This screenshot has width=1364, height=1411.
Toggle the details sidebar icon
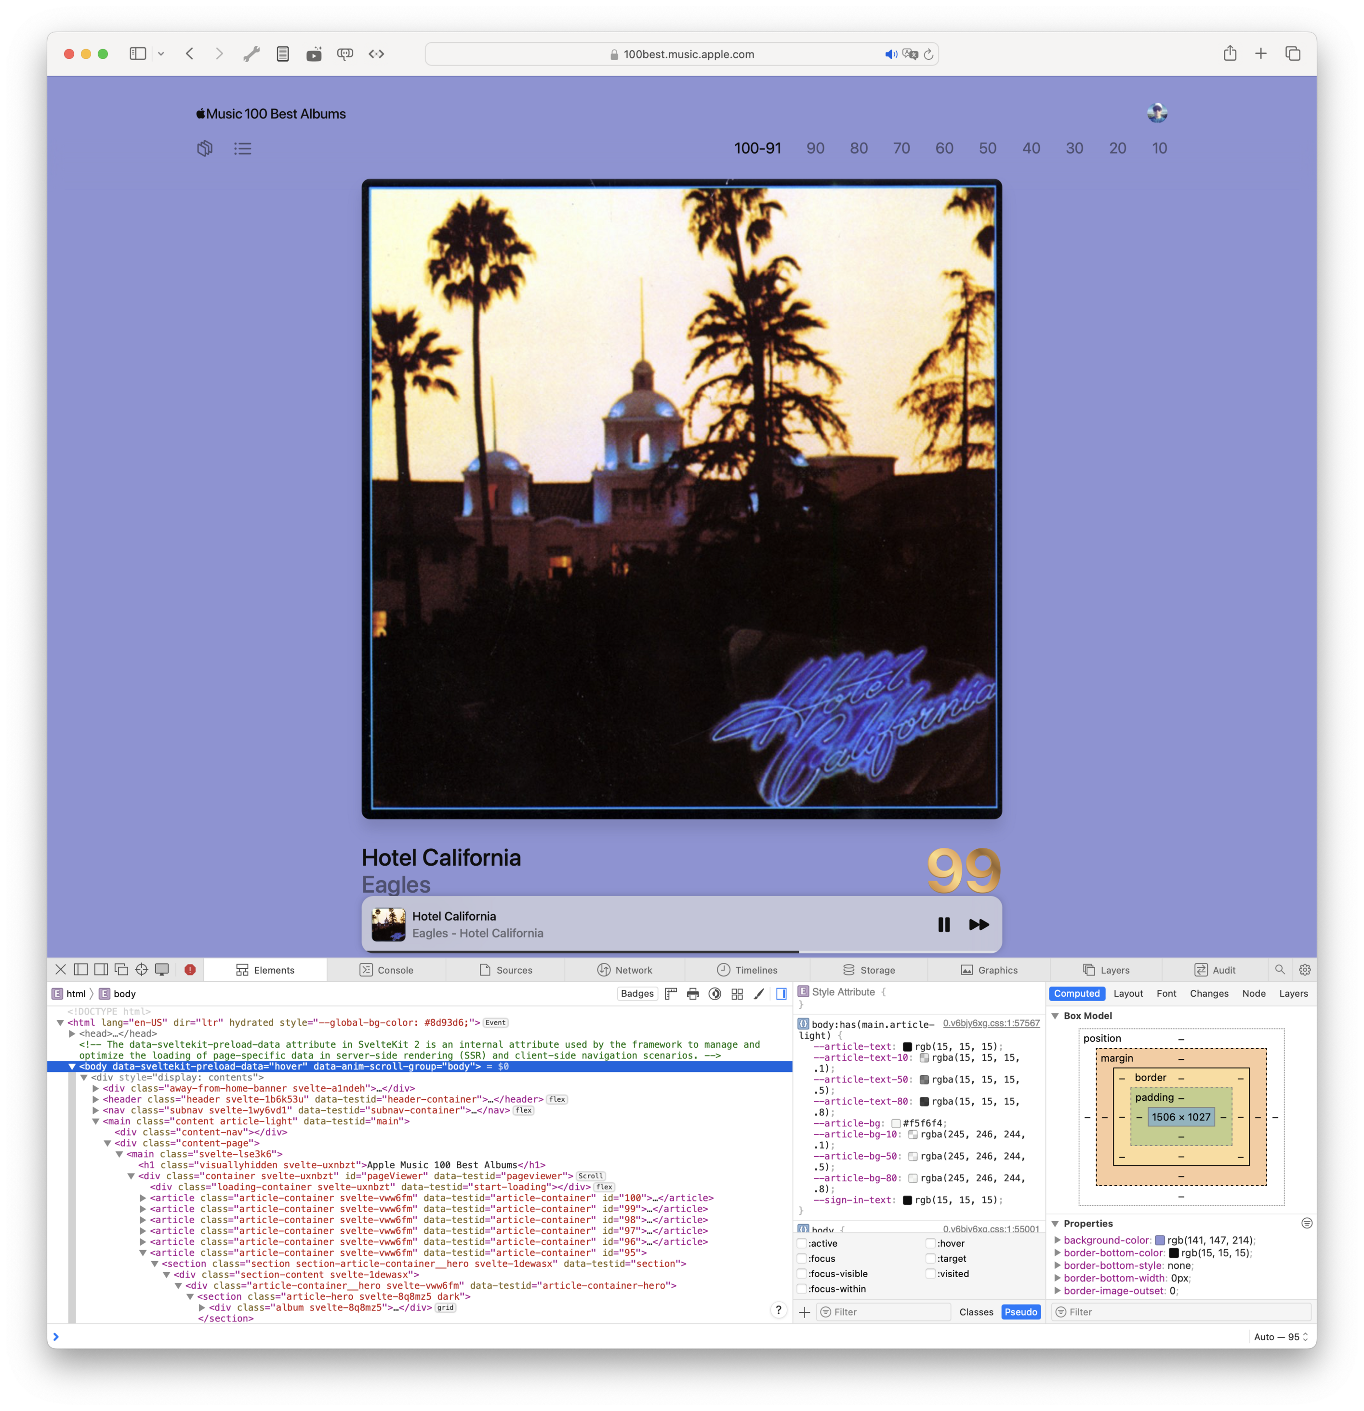click(x=781, y=993)
